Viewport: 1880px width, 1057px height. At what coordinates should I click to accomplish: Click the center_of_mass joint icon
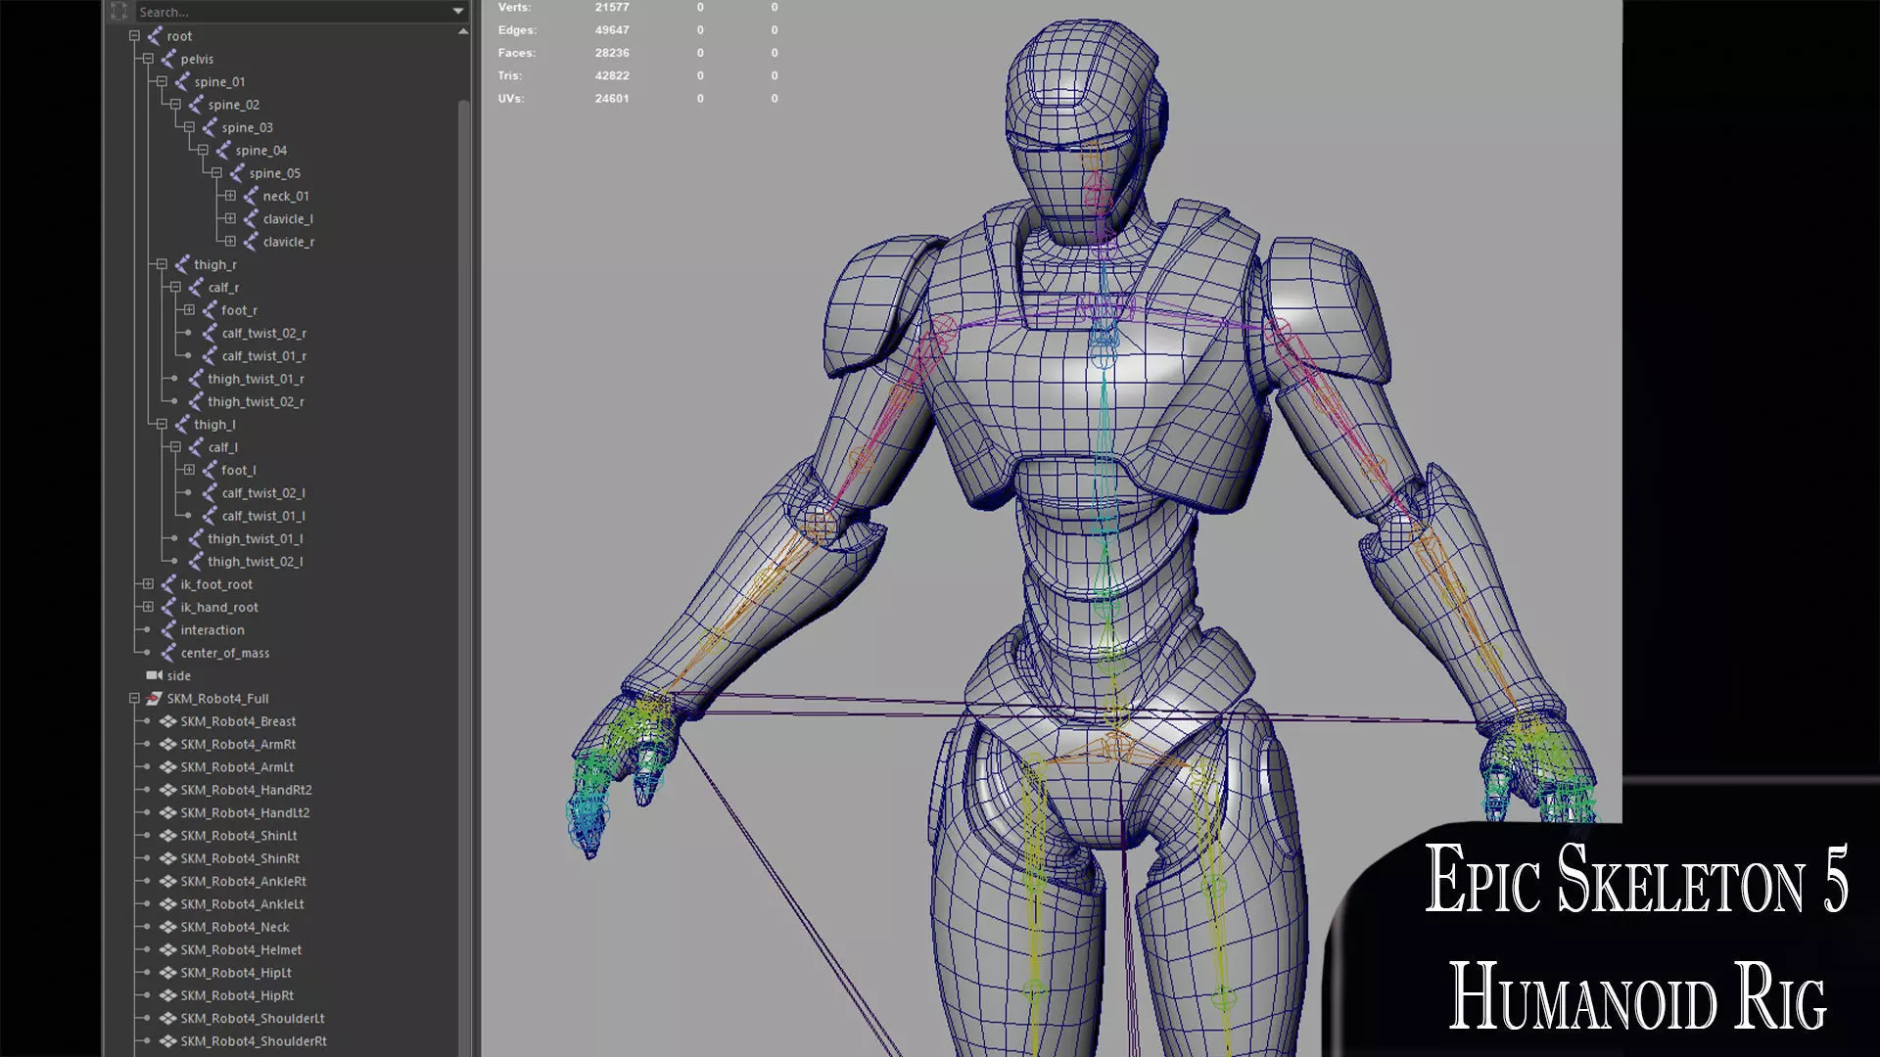pyautogui.click(x=167, y=653)
